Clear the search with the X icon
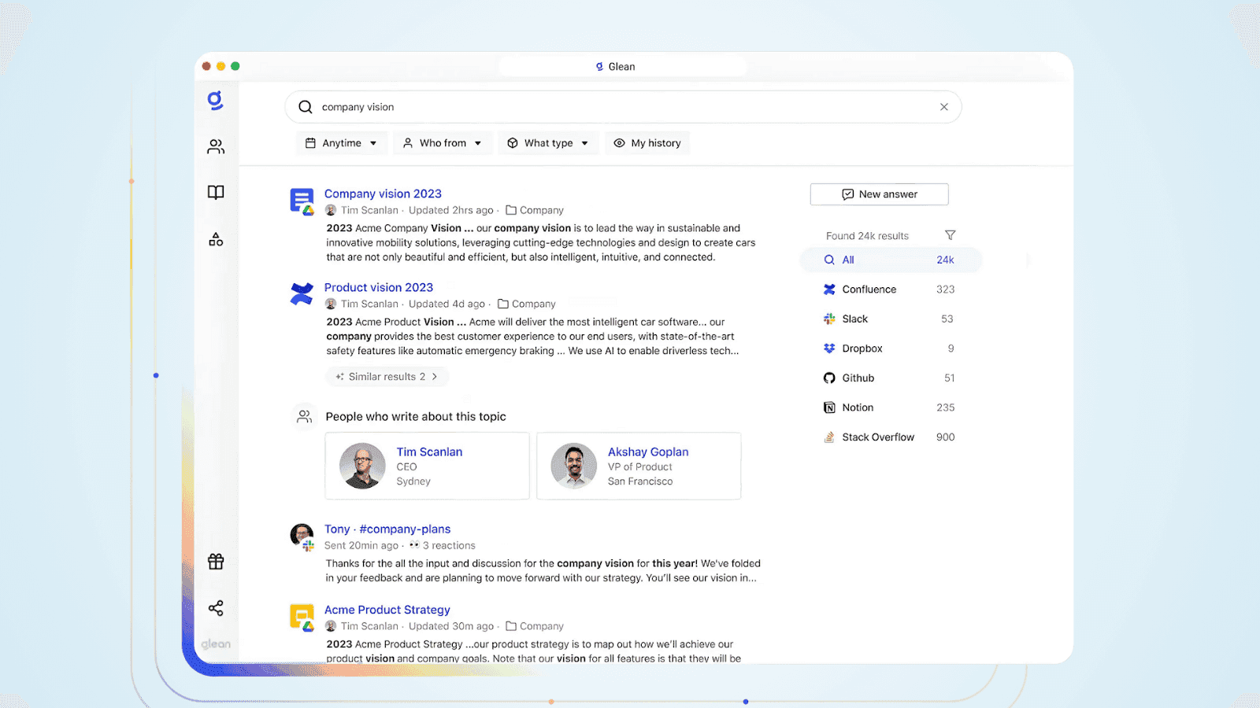Image resolution: width=1260 pixels, height=708 pixels. 944,107
